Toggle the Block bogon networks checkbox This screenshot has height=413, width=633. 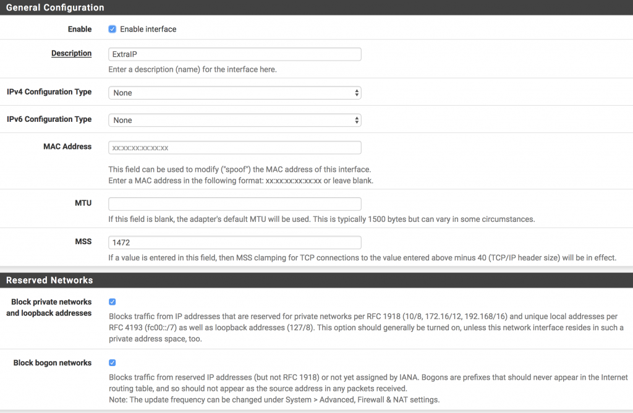[113, 362]
